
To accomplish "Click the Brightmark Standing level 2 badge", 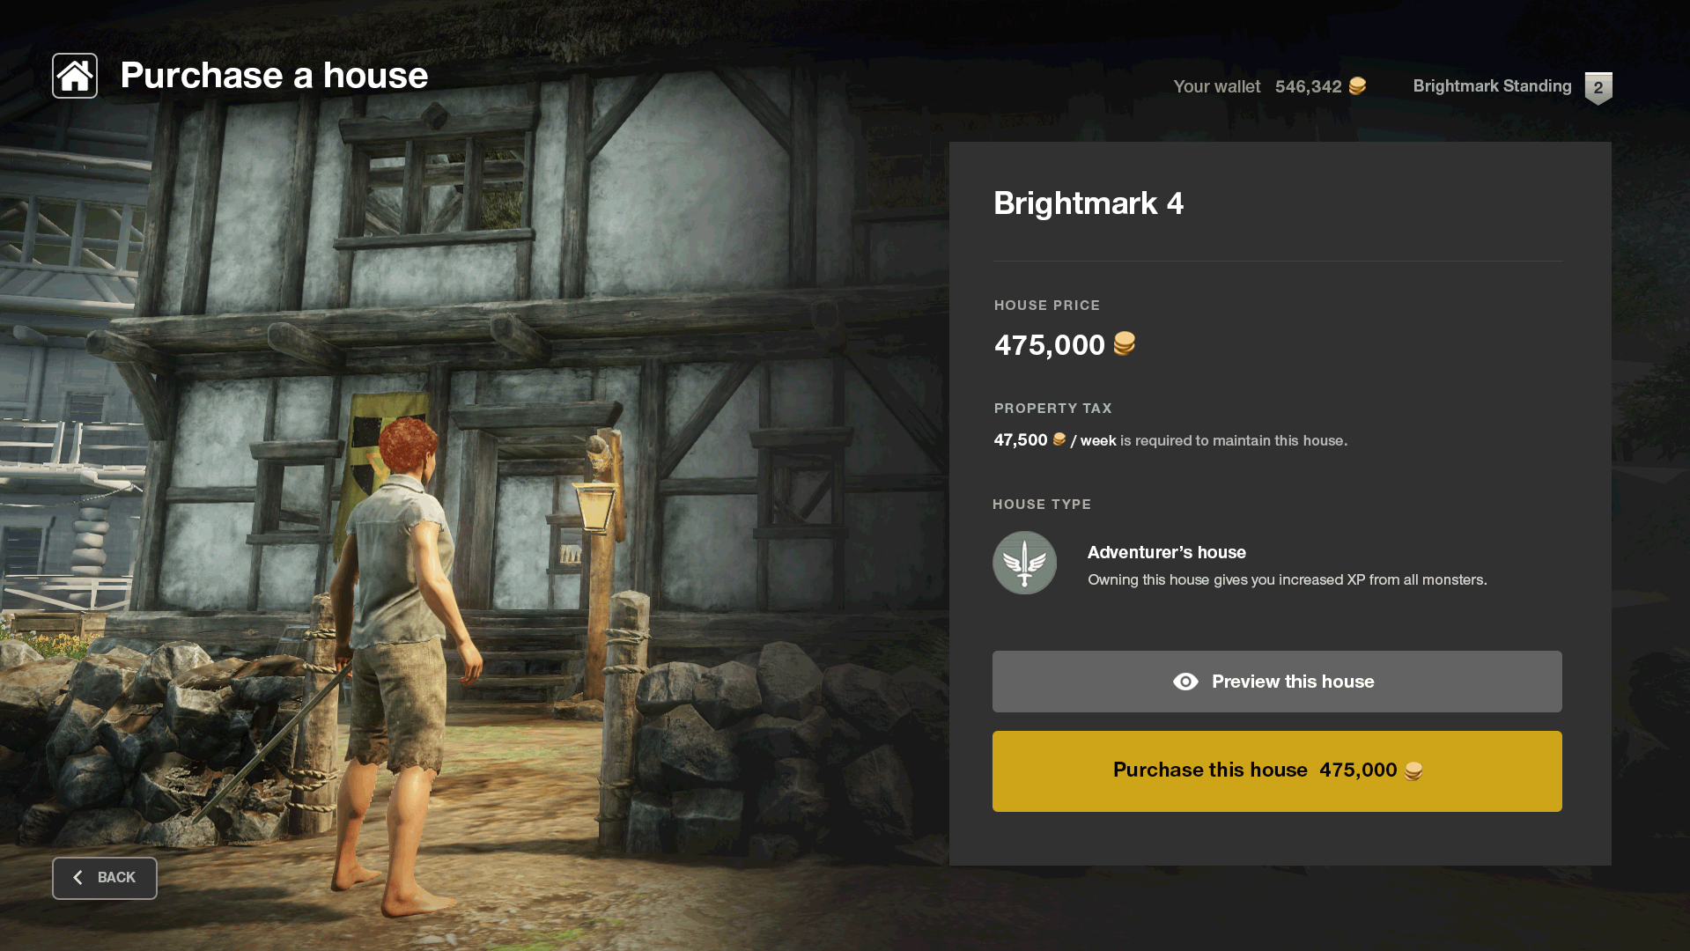I will click(1598, 88).
